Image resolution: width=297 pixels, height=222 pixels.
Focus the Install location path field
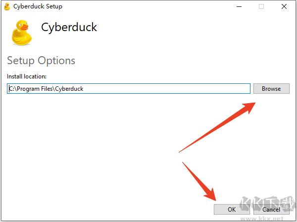[x=129, y=89]
